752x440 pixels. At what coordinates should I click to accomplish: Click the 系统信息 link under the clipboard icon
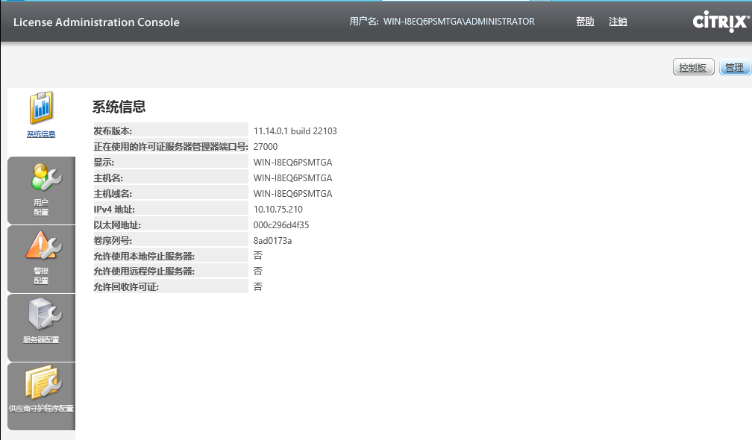pyautogui.click(x=41, y=134)
